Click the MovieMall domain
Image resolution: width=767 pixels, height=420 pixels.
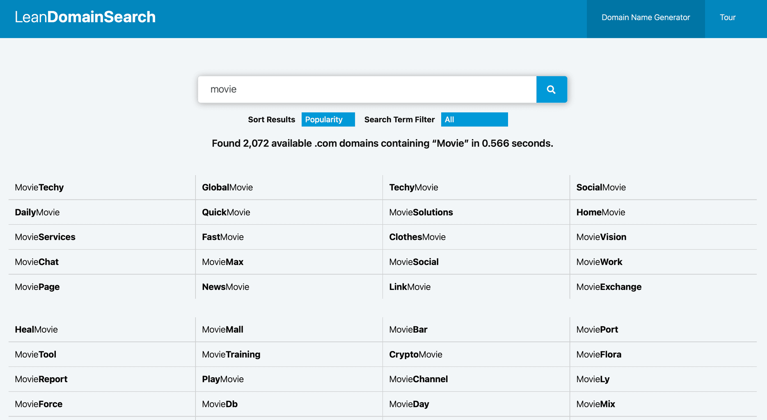click(223, 330)
